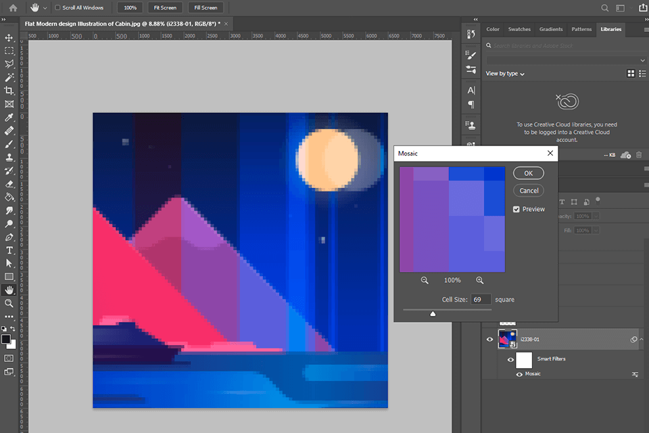Zoom in the Mosaic preview
Image resolution: width=649 pixels, height=433 pixels.
(x=479, y=280)
